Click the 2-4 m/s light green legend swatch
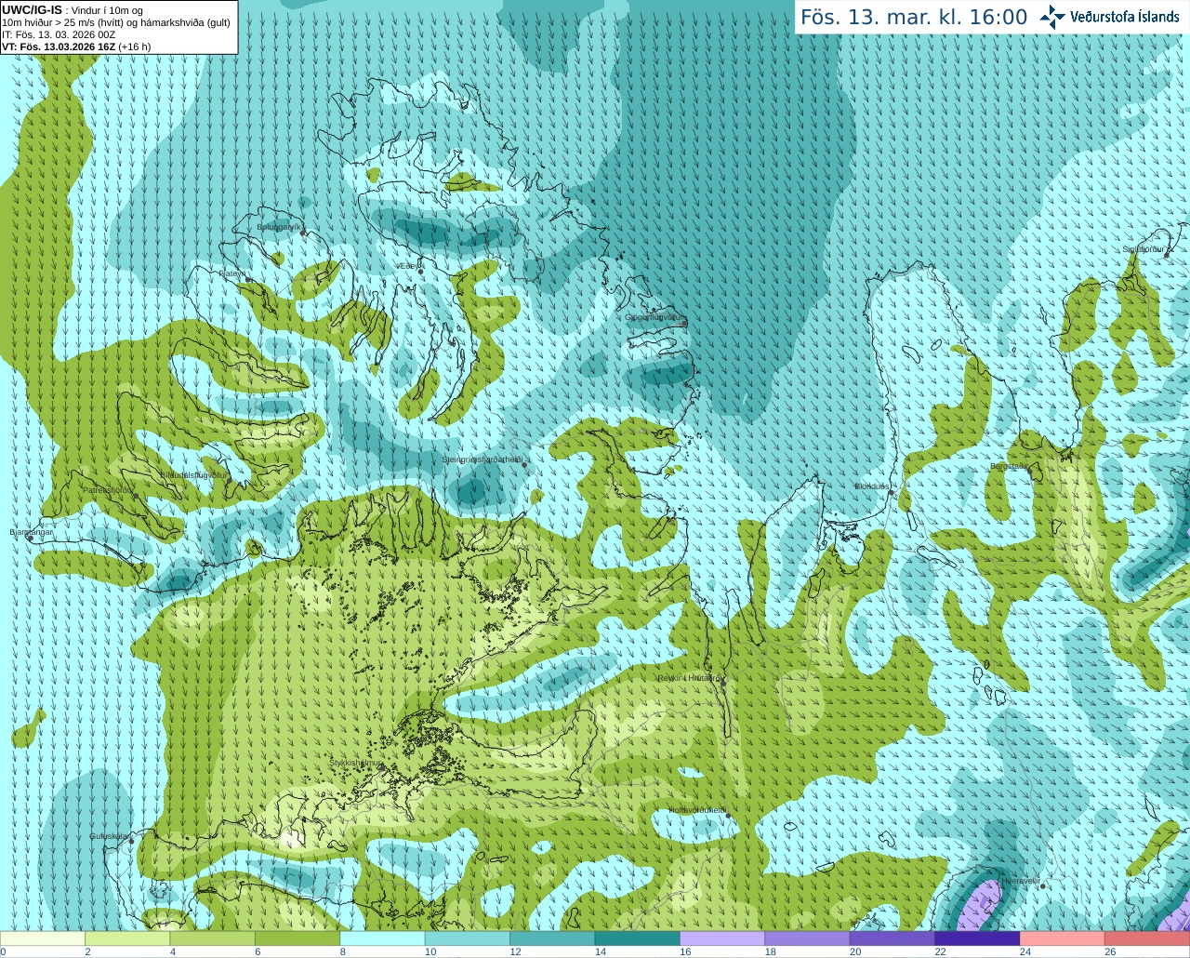 [127, 938]
